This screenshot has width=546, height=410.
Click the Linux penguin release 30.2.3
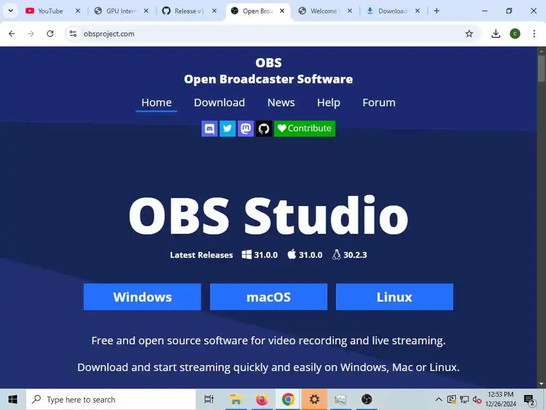pos(349,255)
